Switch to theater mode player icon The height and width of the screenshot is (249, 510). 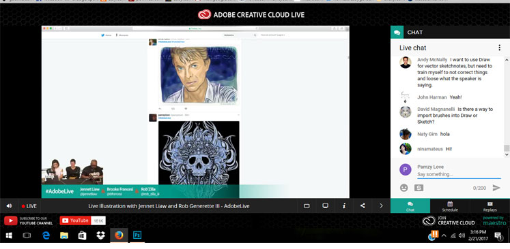point(307,206)
